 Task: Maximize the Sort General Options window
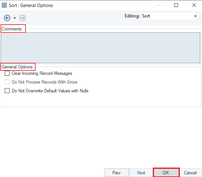tap(176, 5)
